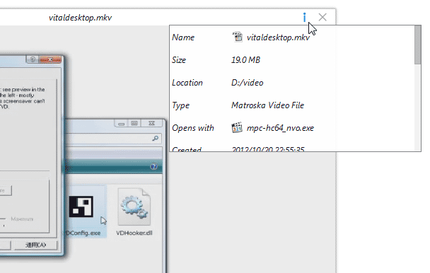Click the Location label in the info panel
This screenshot has height=273, width=430.
click(187, 83)
